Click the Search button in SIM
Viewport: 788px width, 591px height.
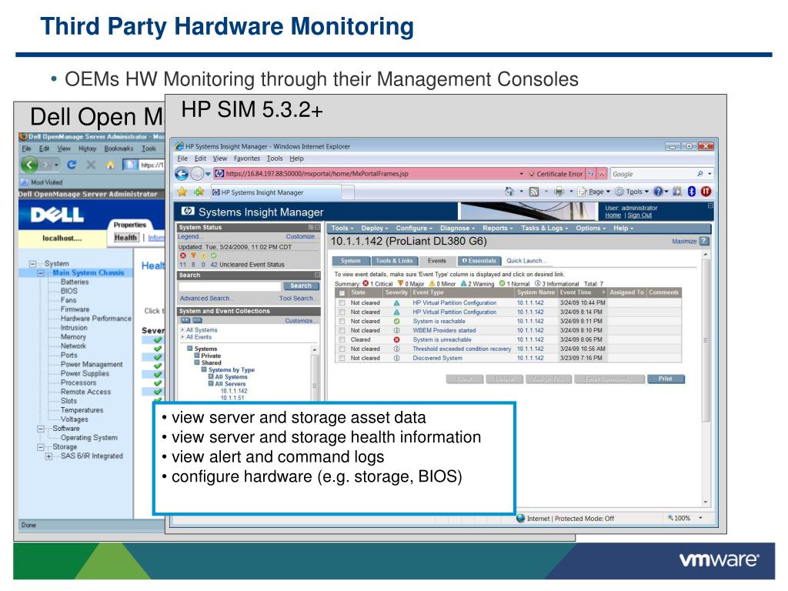tap(301, 286)
